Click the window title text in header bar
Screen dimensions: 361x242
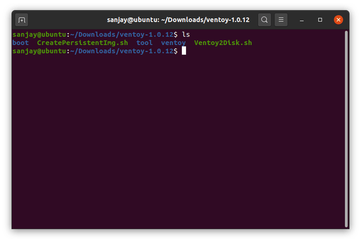178,20
